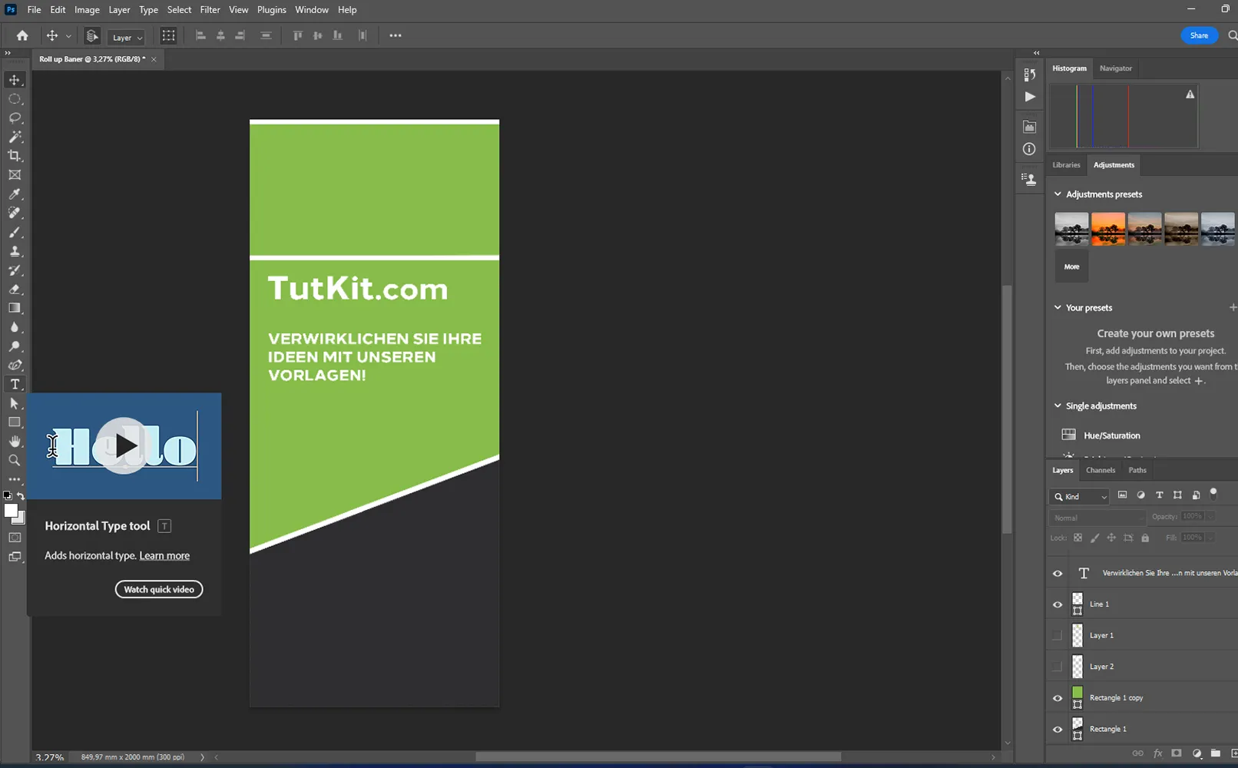Select the Zoom tool
This screenshot has height=768, width=1238.
click(15, 460)
